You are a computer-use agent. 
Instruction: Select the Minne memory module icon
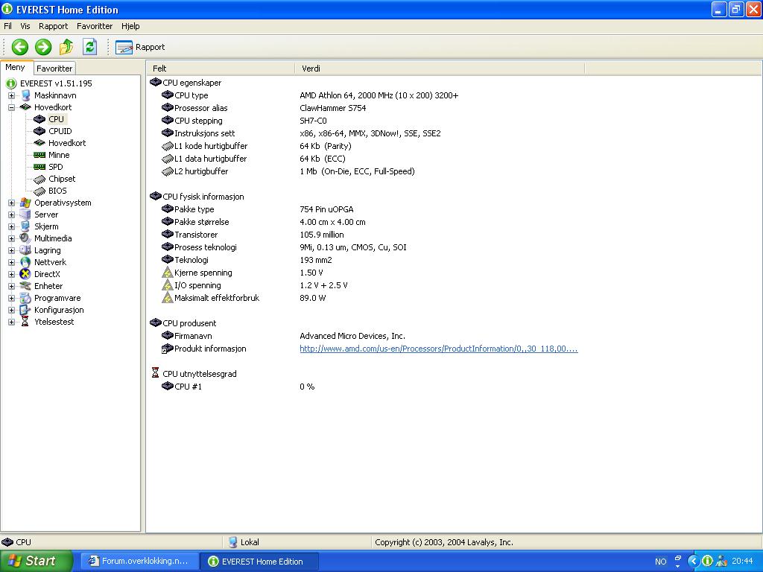tap(39, 155)
